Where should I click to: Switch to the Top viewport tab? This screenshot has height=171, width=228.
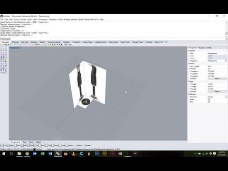point(24,142)
